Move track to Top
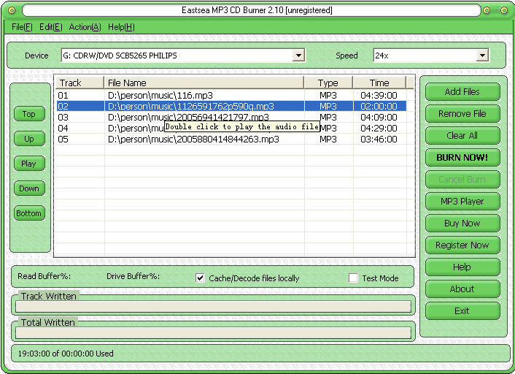Image resolution: width=515 pixels, height=374 pixels. pyautogui.click(x=28, y=114)
